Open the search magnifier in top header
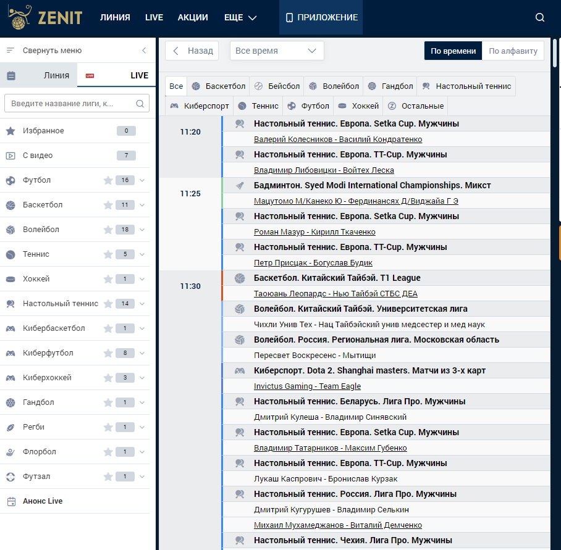This screenshot has width=561, height=550. 539,17
